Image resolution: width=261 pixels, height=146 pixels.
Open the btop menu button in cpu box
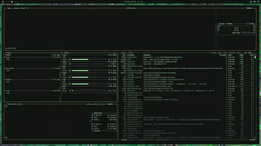pos(16,8)
